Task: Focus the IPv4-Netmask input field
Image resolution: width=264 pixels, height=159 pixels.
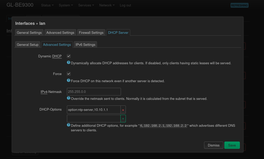Action: tap(94, 92)
